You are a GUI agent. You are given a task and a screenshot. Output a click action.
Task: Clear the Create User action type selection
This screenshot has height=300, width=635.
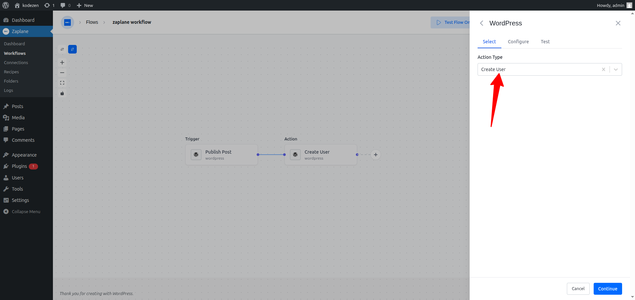coord(604,69)
